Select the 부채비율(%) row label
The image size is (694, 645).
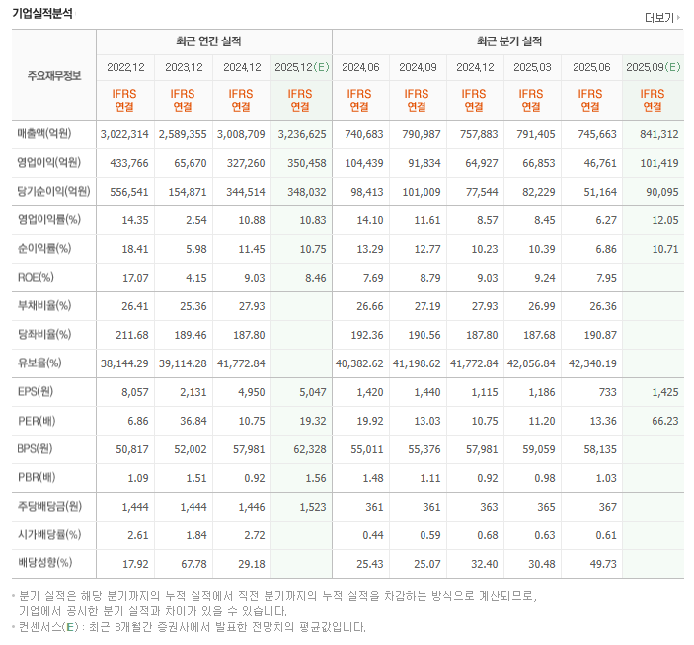(44, 306)
